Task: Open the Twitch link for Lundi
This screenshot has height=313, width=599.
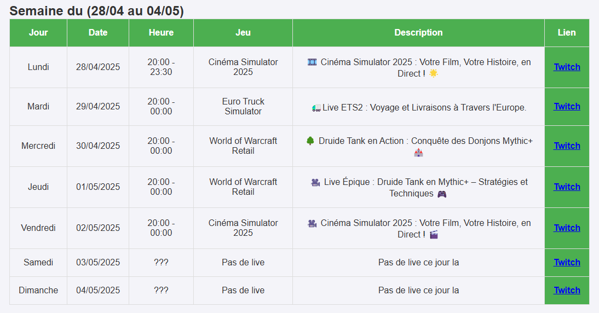Action: tap(567, 67)
